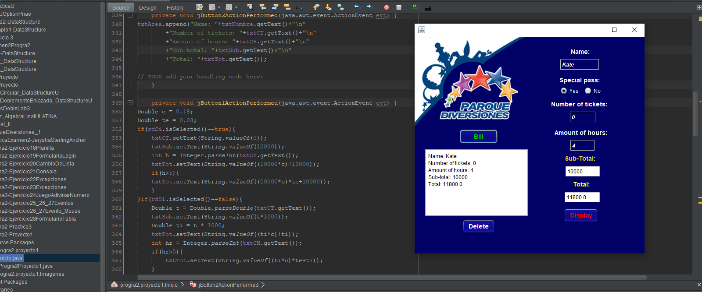
Task: Stop macro recording with gray square icon
Action: coord(399,7)
